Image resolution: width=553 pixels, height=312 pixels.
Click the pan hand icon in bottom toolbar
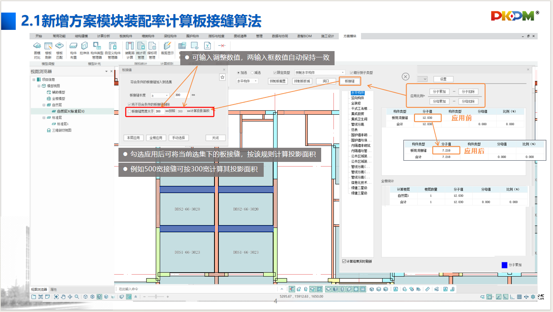coord(63,297)
